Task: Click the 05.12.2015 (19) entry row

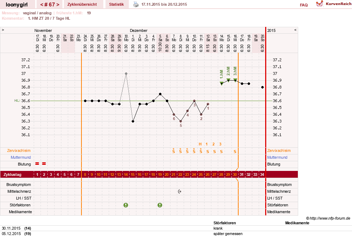Action: (x=176, y=234)
